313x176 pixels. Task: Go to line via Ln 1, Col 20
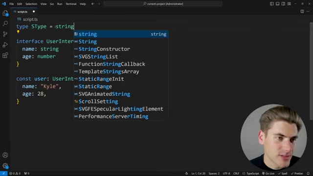(x=199, y=174)
